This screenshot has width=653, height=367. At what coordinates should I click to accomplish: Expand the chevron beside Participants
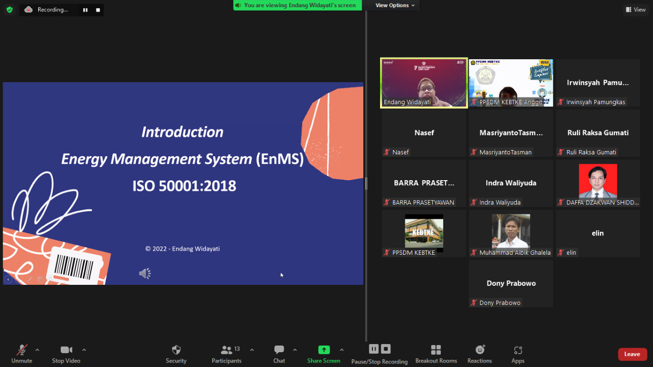click(x=252, y=350)
